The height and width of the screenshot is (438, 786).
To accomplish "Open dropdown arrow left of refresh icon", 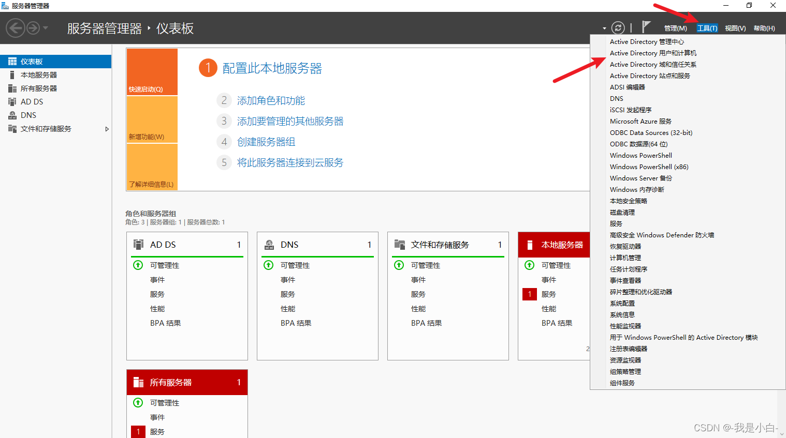I will coord(604,28).
